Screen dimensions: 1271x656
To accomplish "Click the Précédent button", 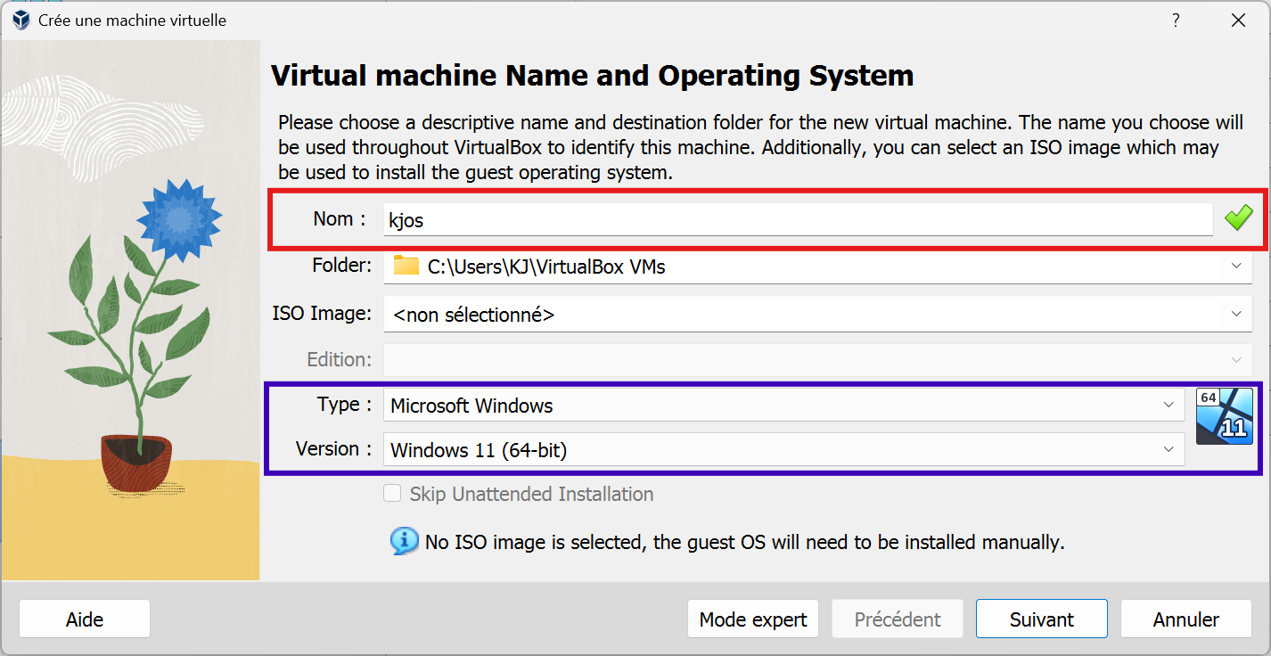I will coord(898,619).
